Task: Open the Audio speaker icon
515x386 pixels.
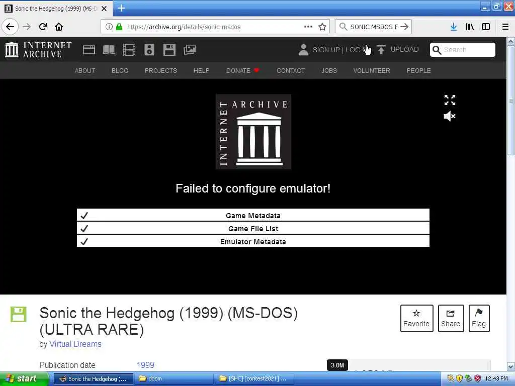Action: (149, 50)
